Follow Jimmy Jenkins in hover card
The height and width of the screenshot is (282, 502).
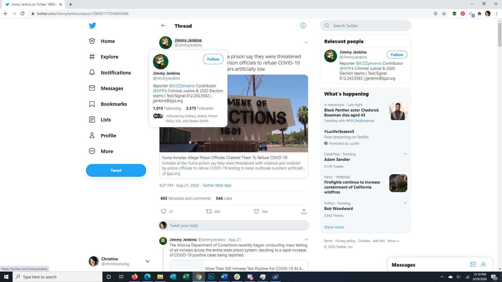click(213, 59)
